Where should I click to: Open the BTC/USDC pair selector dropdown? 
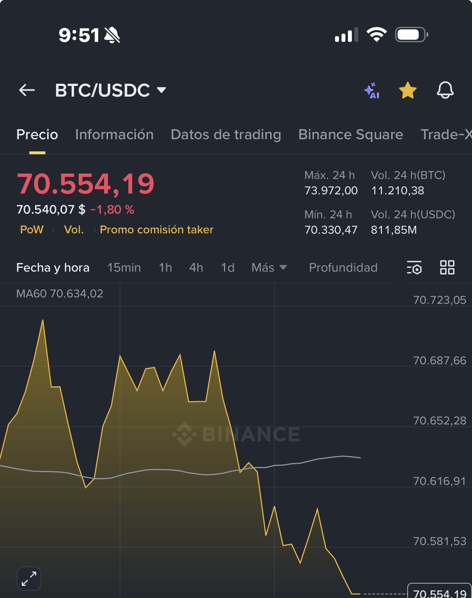(110, 90)
